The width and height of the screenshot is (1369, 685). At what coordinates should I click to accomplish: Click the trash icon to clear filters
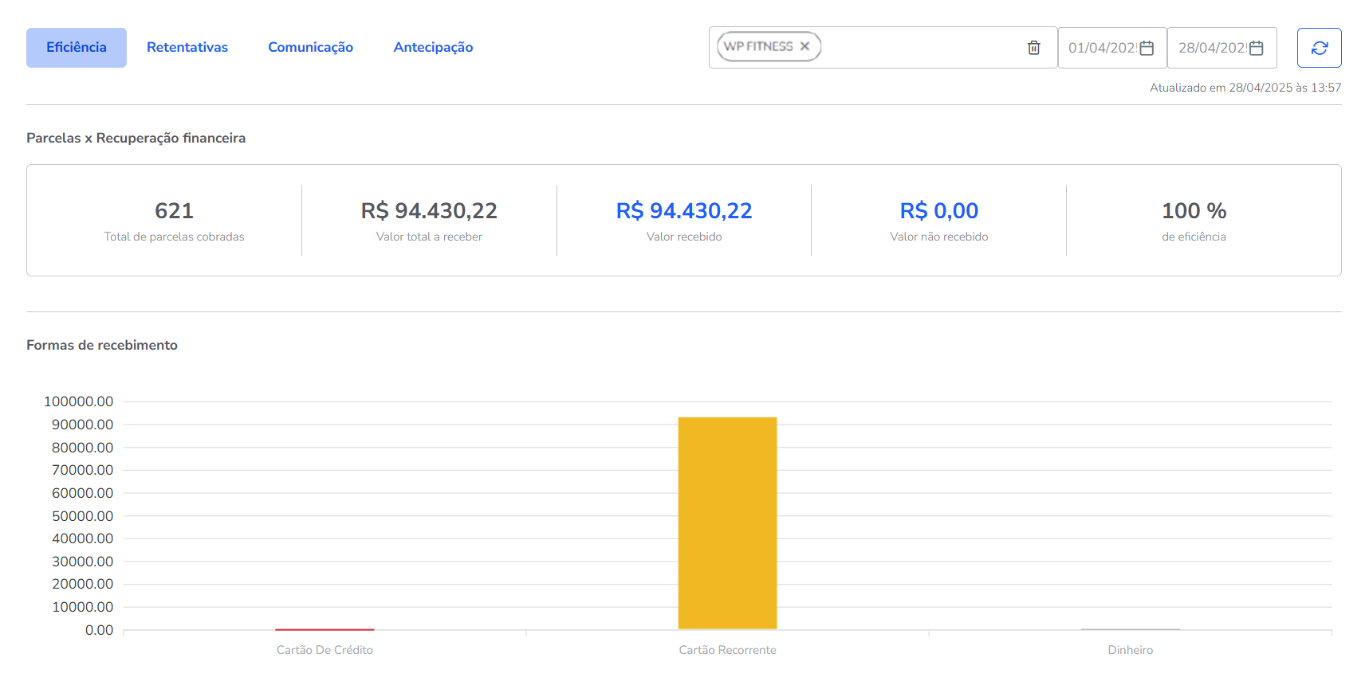(x=1033, y=48)
